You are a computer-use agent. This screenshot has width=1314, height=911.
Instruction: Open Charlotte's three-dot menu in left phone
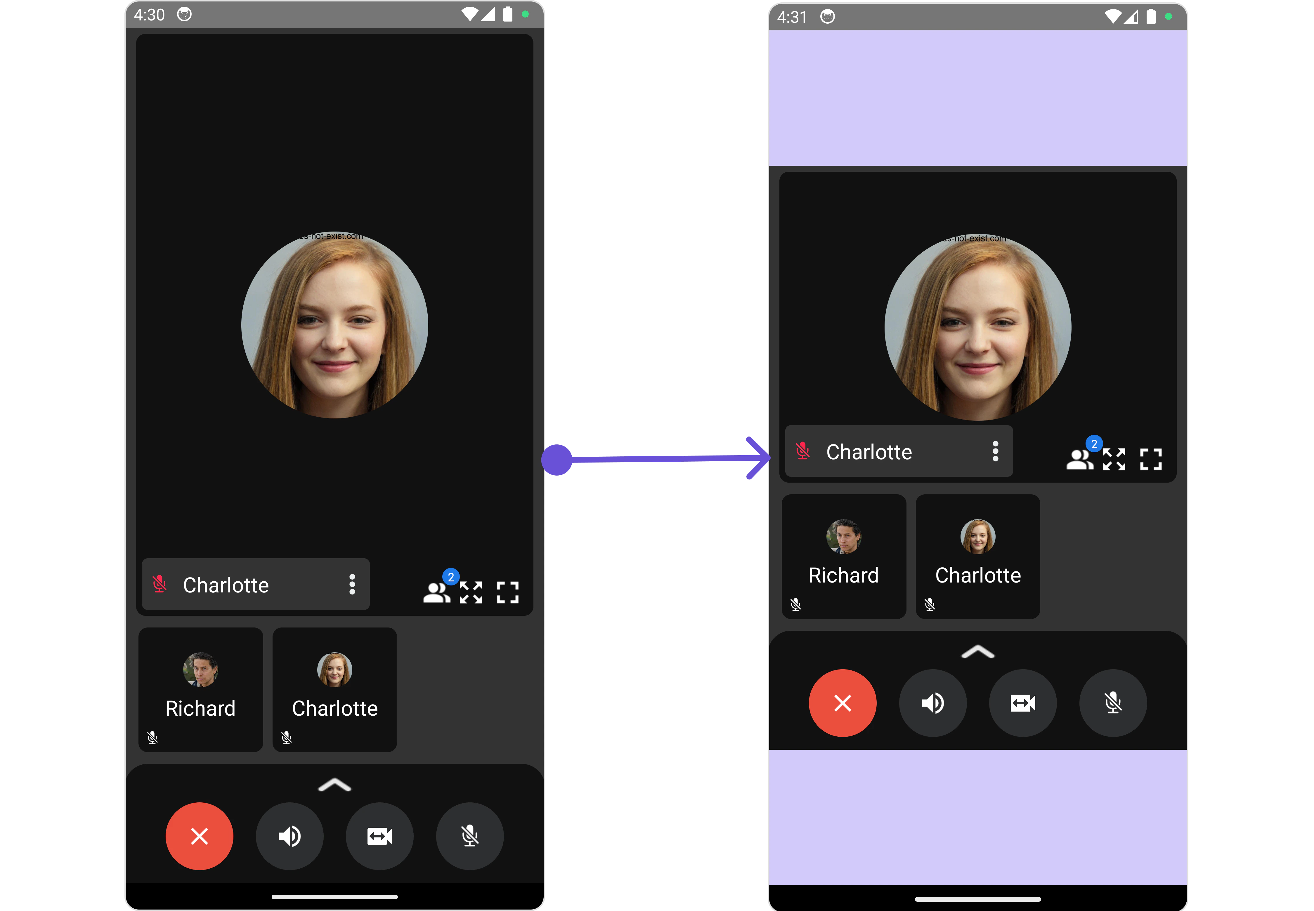click(352, 585)
